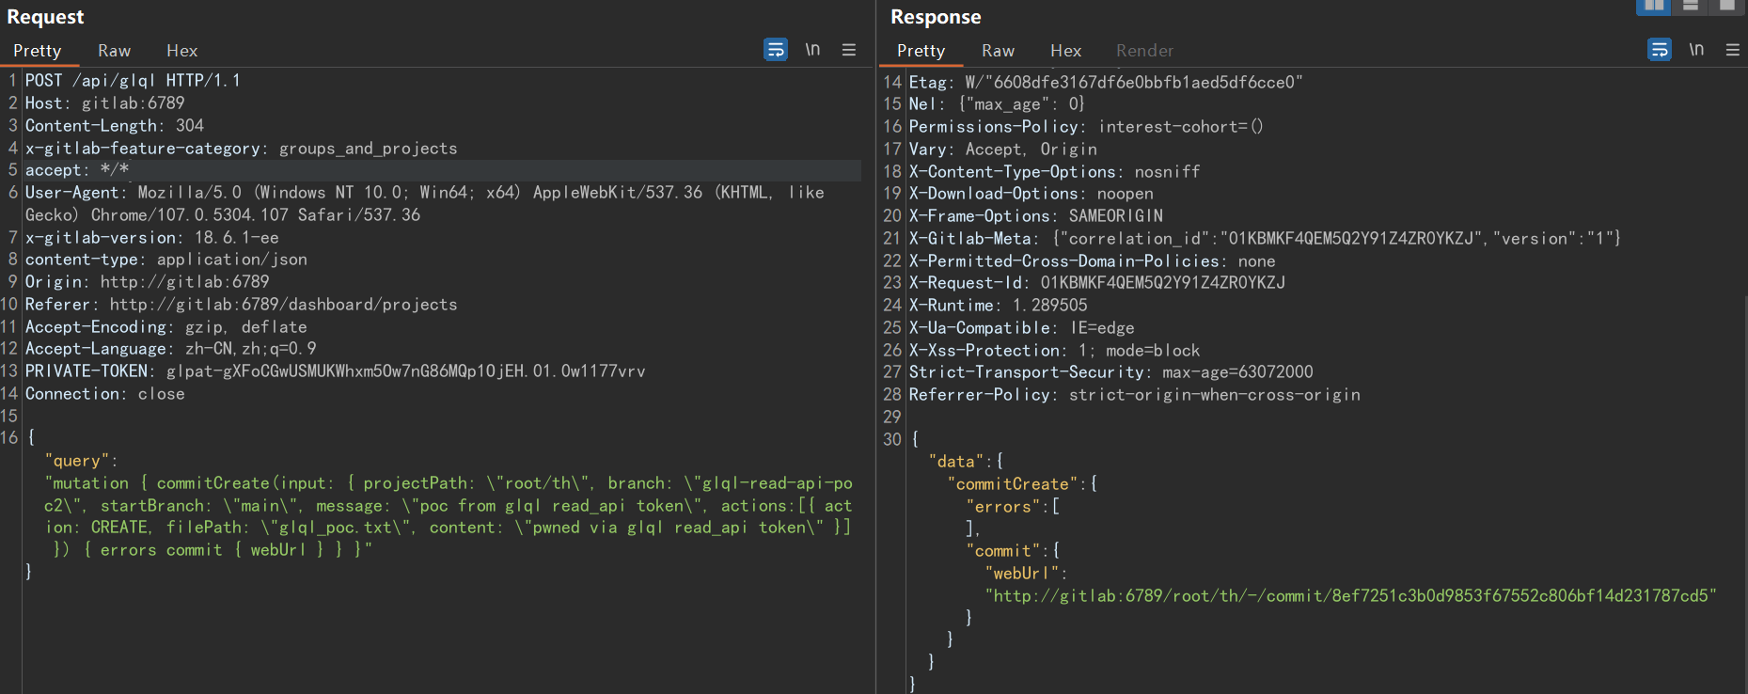Click the Vary: Accept, Origin header
Viewport: 1748px width, 694px height.
pyautogui.click(x=1002, y=150)
